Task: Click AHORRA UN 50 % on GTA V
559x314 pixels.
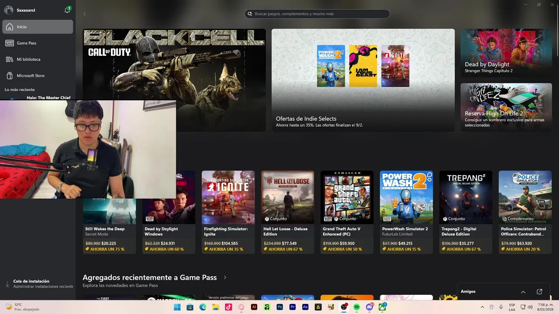Action: point(342,249)
